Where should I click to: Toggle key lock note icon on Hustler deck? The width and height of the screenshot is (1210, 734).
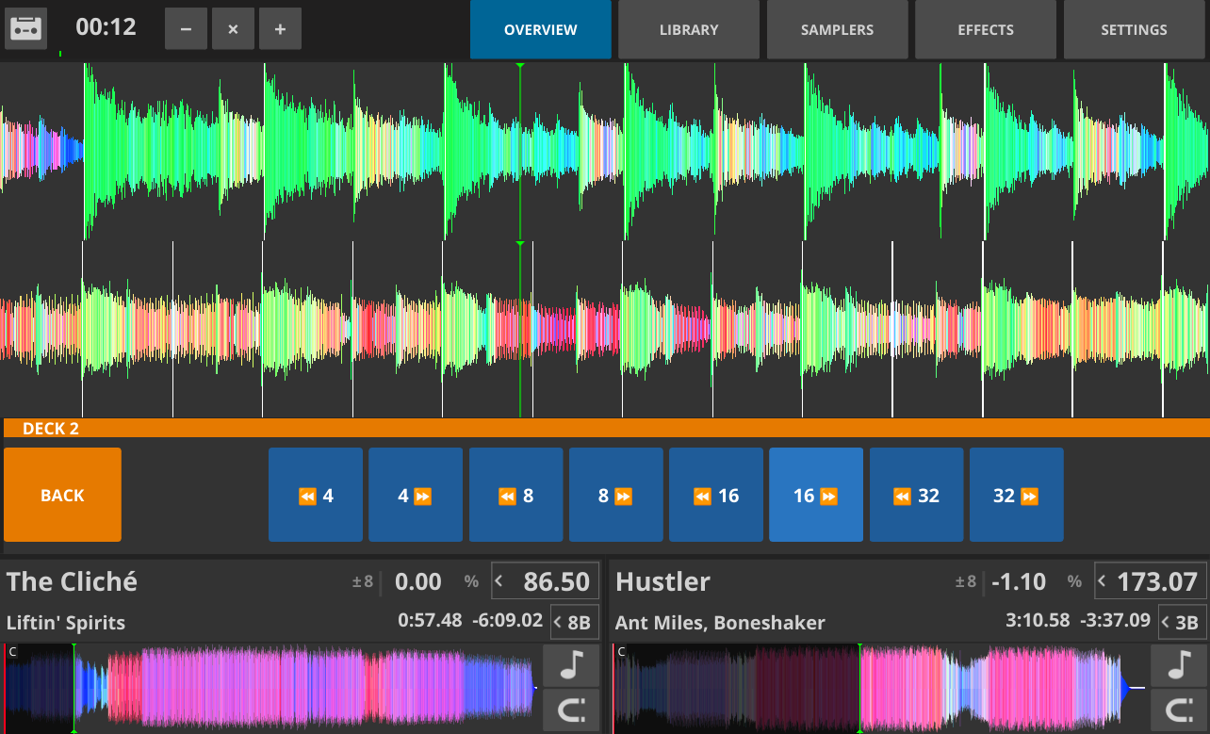[1179, 665]
